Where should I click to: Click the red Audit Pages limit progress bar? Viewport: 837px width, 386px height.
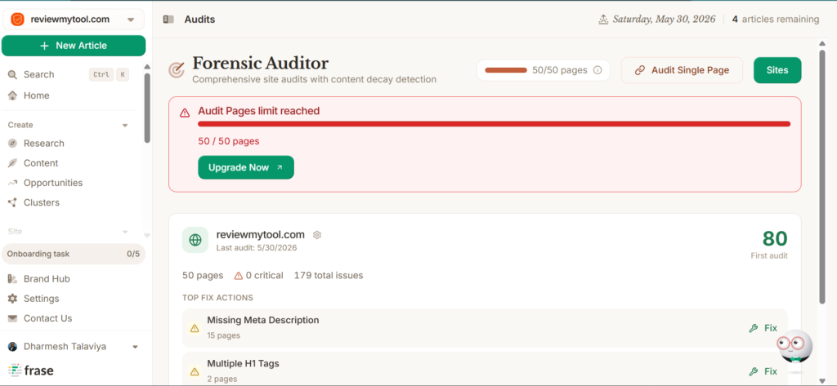[494, 124]
